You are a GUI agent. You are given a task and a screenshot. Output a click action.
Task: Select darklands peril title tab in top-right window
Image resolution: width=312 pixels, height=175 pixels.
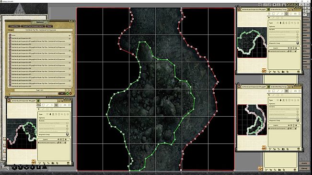(x=254, y=10)
